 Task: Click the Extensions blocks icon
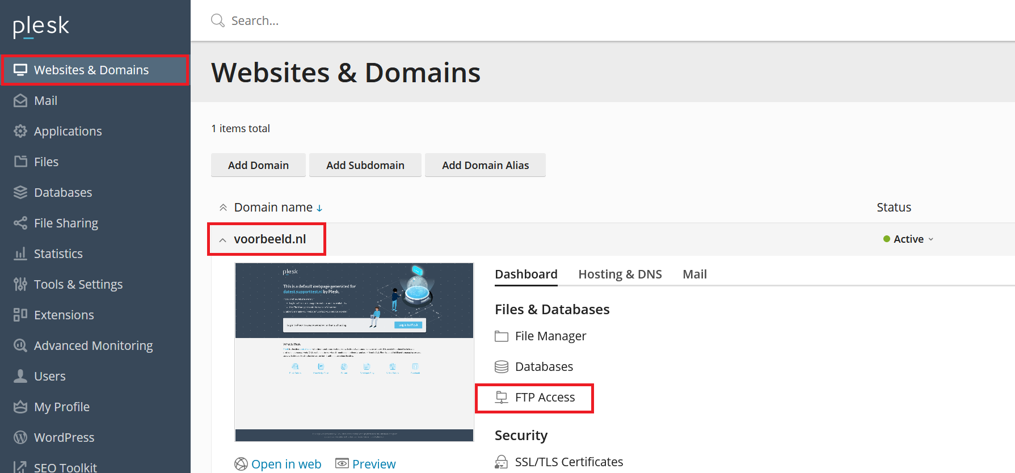pyautogui.click(x=20, y=315)
